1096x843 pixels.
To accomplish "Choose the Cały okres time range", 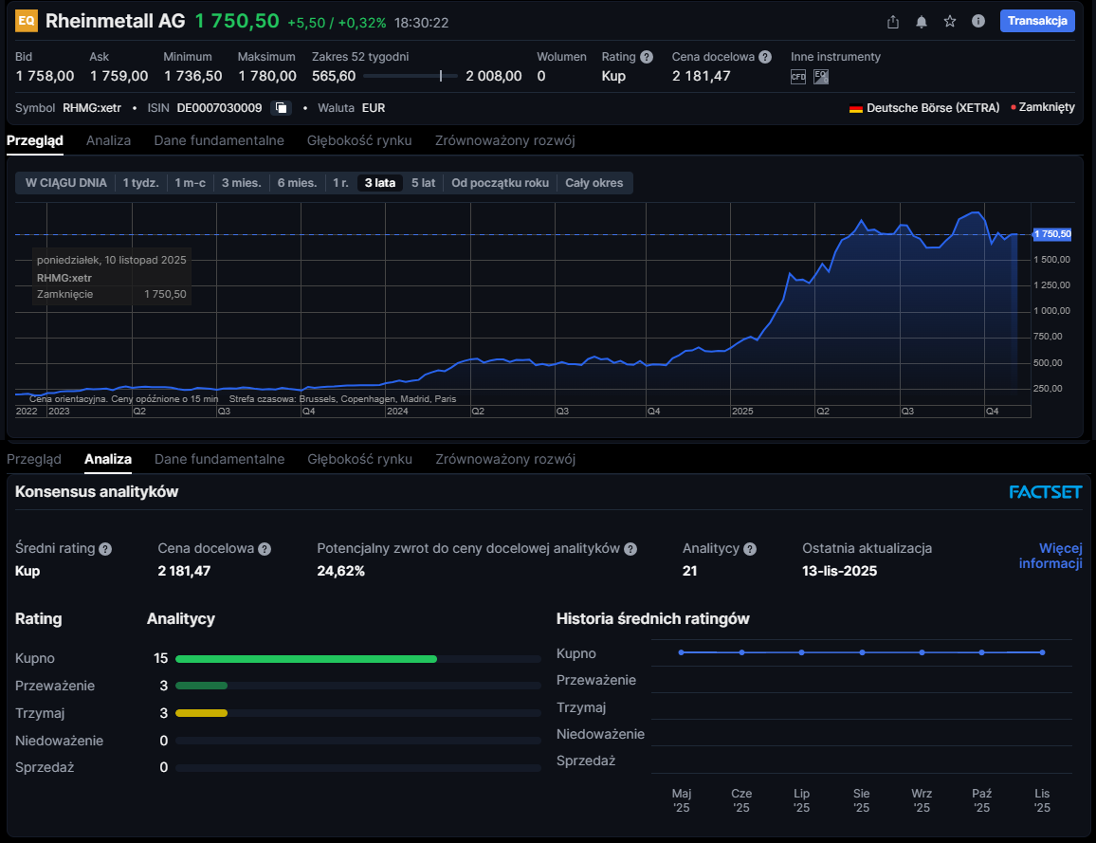I will pos(594,183).
